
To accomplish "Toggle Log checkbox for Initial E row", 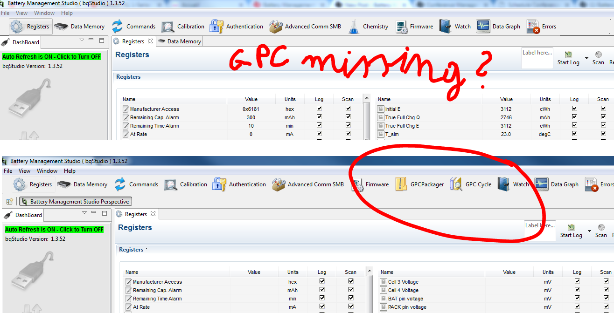I will tap(574, 109).
